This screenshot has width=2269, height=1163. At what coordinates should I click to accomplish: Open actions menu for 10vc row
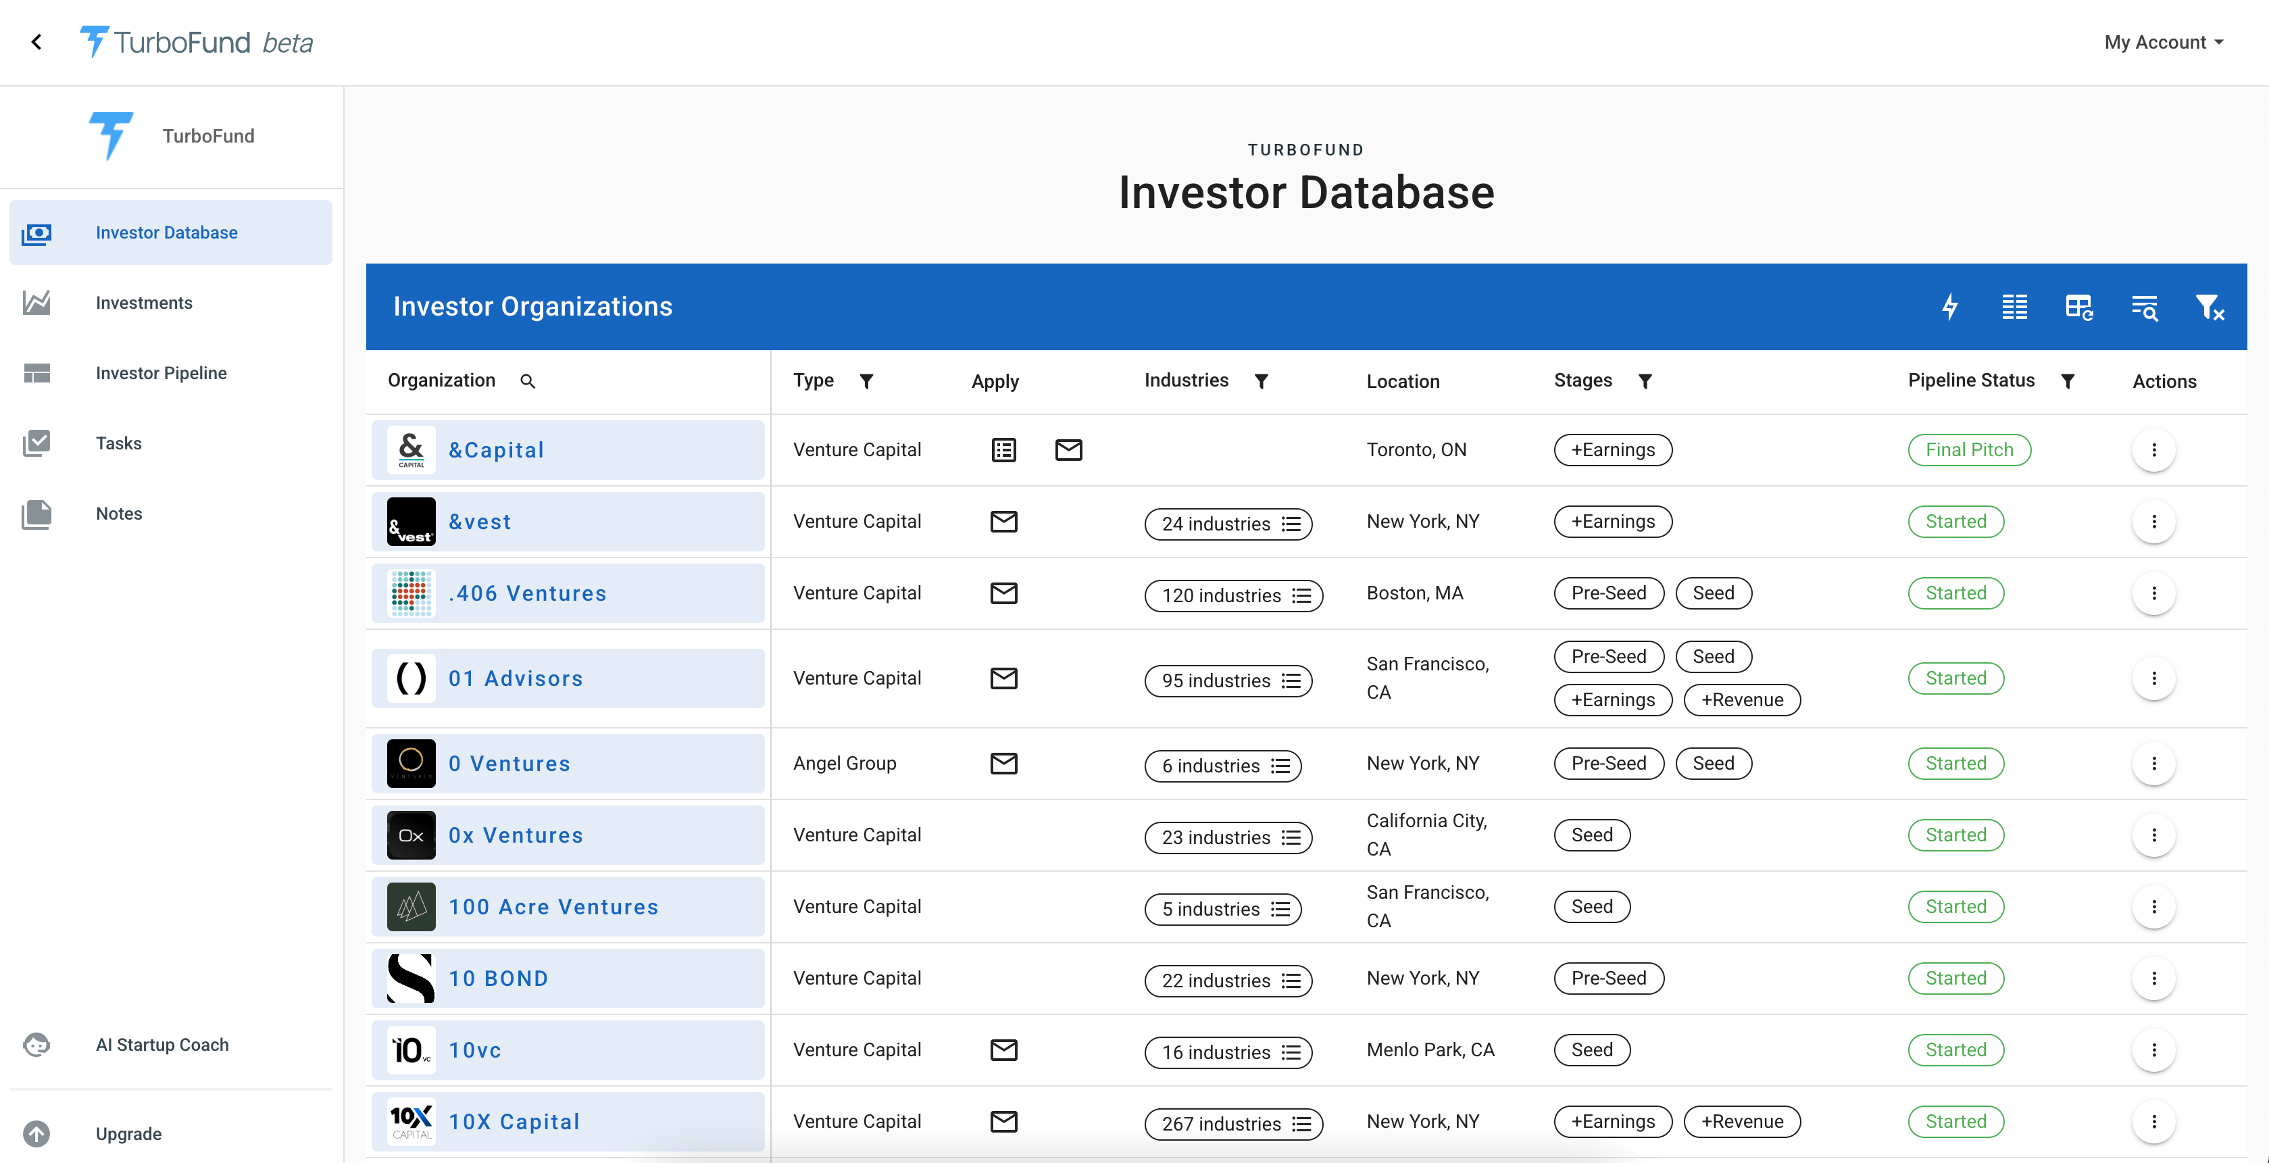[x=2155, y=1050]
